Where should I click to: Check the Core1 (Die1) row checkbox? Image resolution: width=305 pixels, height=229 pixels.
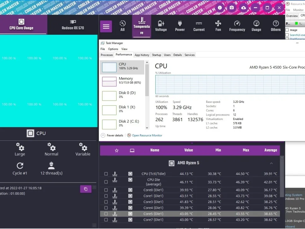click(106, 196)
